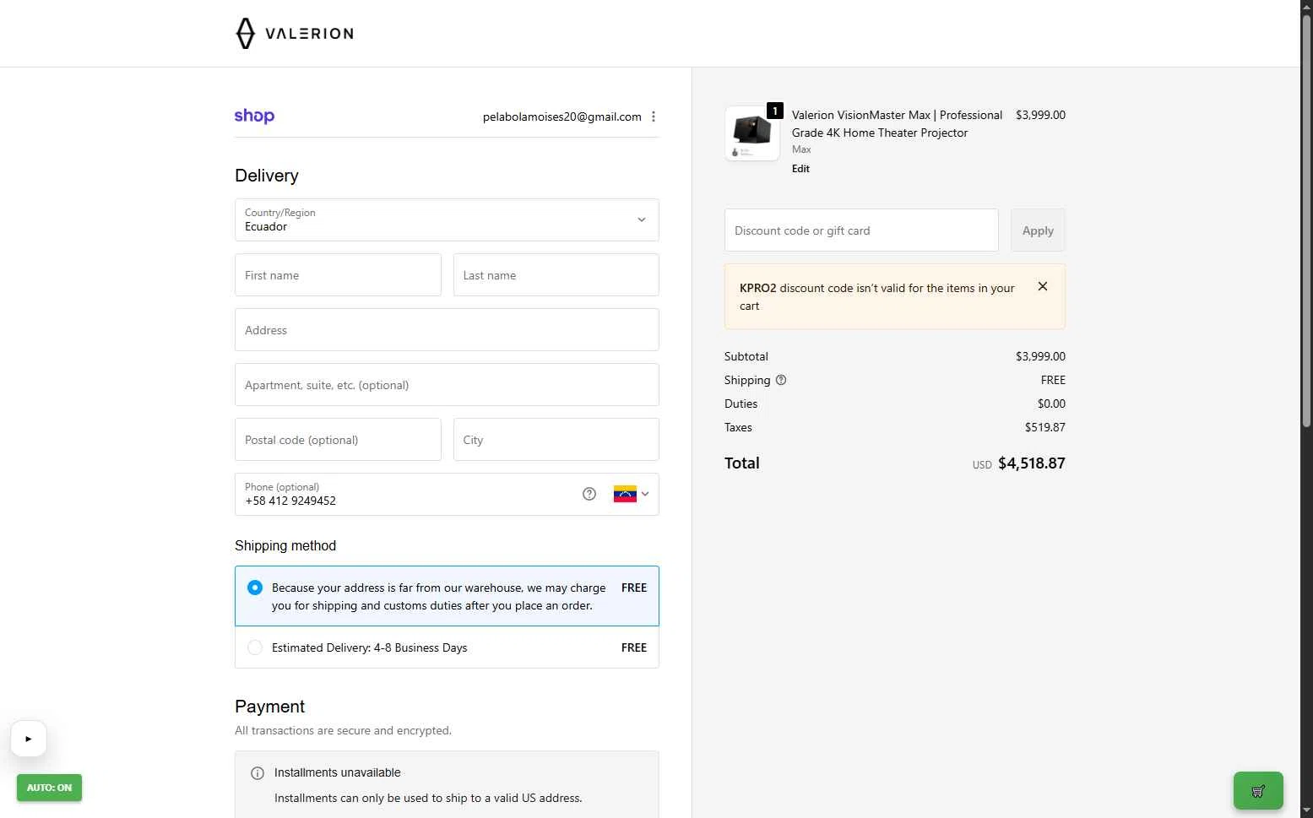Click the Valerion VisionMaster Max product title

[897, 124]
